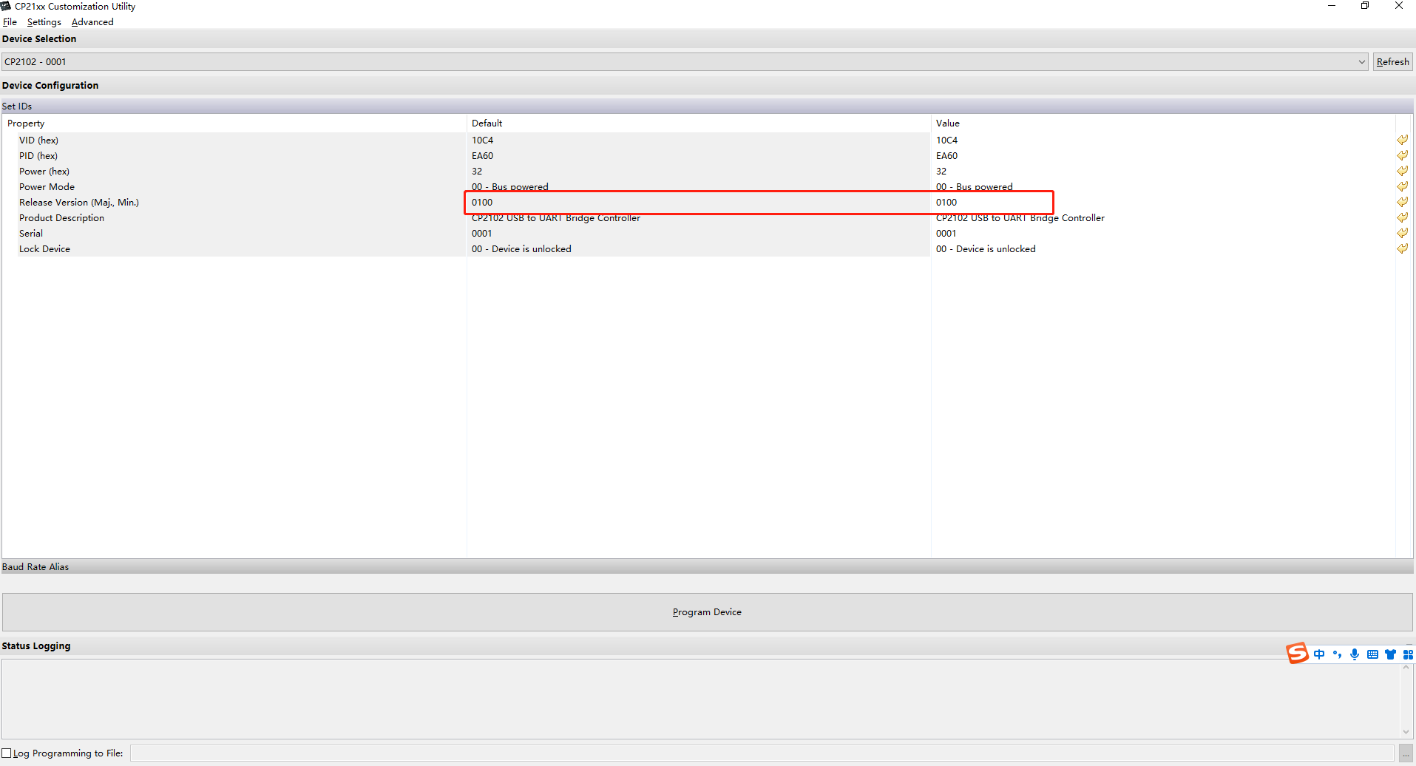This screenshot has width=1416, height=766.
Task: Switch the Sogou Chinese/English mode icon
Action: [1319, 654]
